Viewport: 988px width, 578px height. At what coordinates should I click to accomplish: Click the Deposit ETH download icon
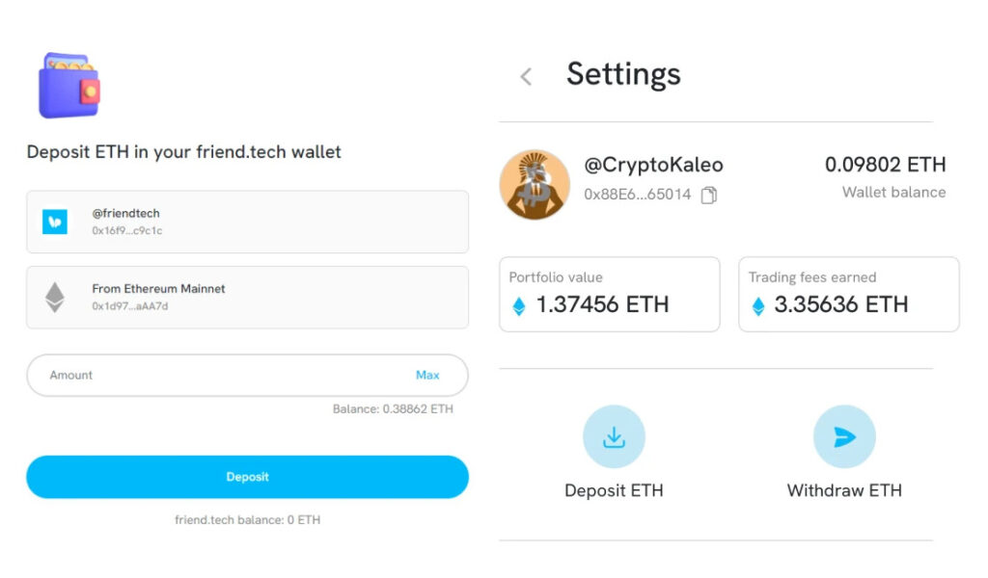click(x=614, y=436)
